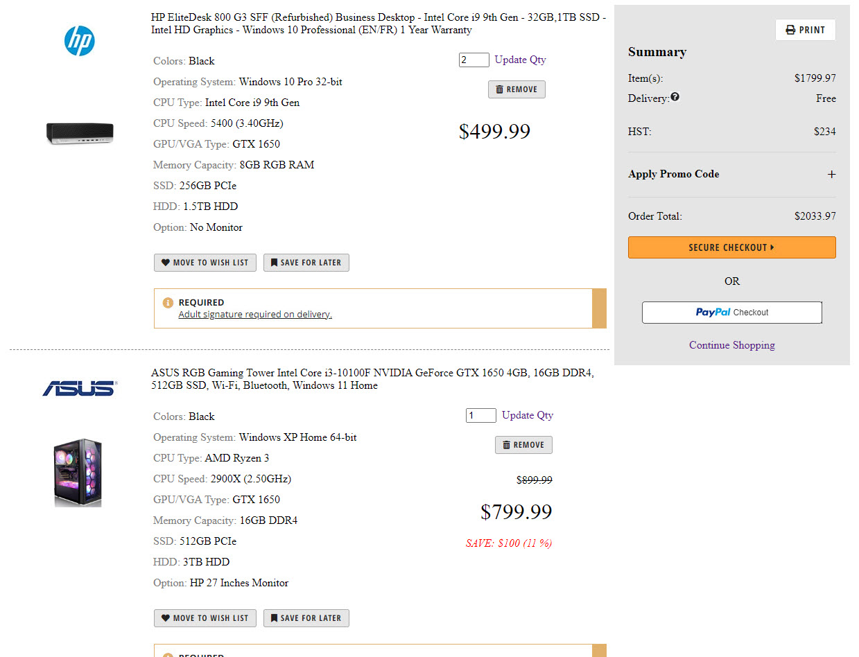This screenshot has width=859, height=657.
Task: Pay using PayPal Checkout
Action: tap(731, 313)
